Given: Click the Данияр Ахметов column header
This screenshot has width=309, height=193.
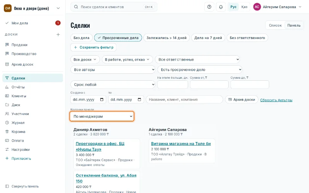Looking at the screenshot, I should (90, 130).
